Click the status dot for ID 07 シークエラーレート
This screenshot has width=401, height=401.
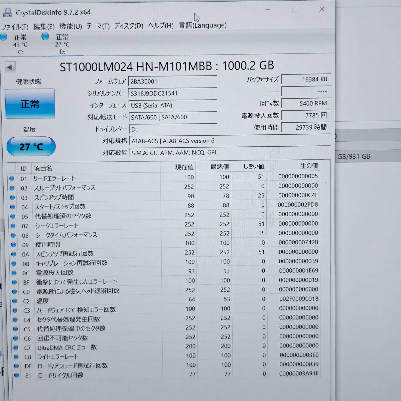pos(13,226)
